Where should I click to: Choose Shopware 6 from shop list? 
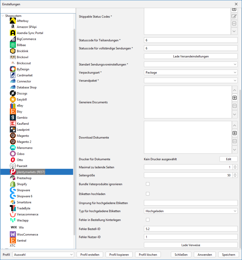click(24, 196)
